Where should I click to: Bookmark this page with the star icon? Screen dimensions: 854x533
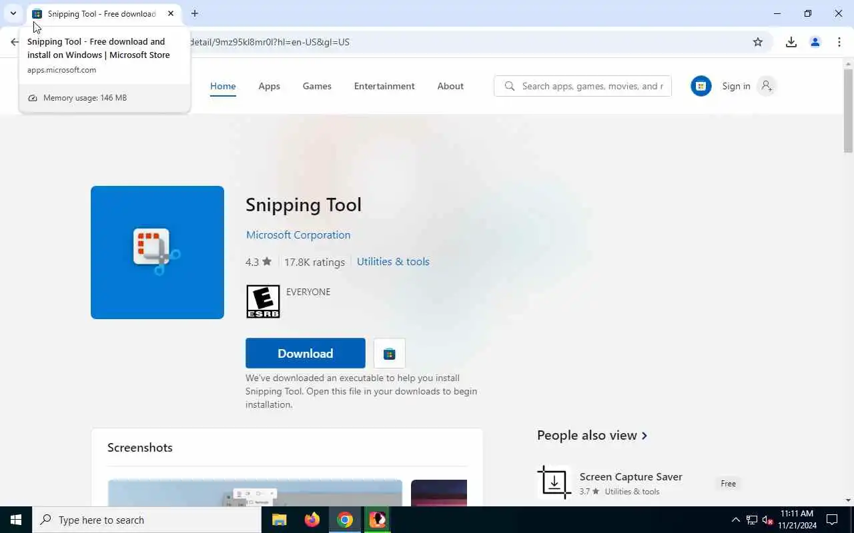tap(758, 42)
